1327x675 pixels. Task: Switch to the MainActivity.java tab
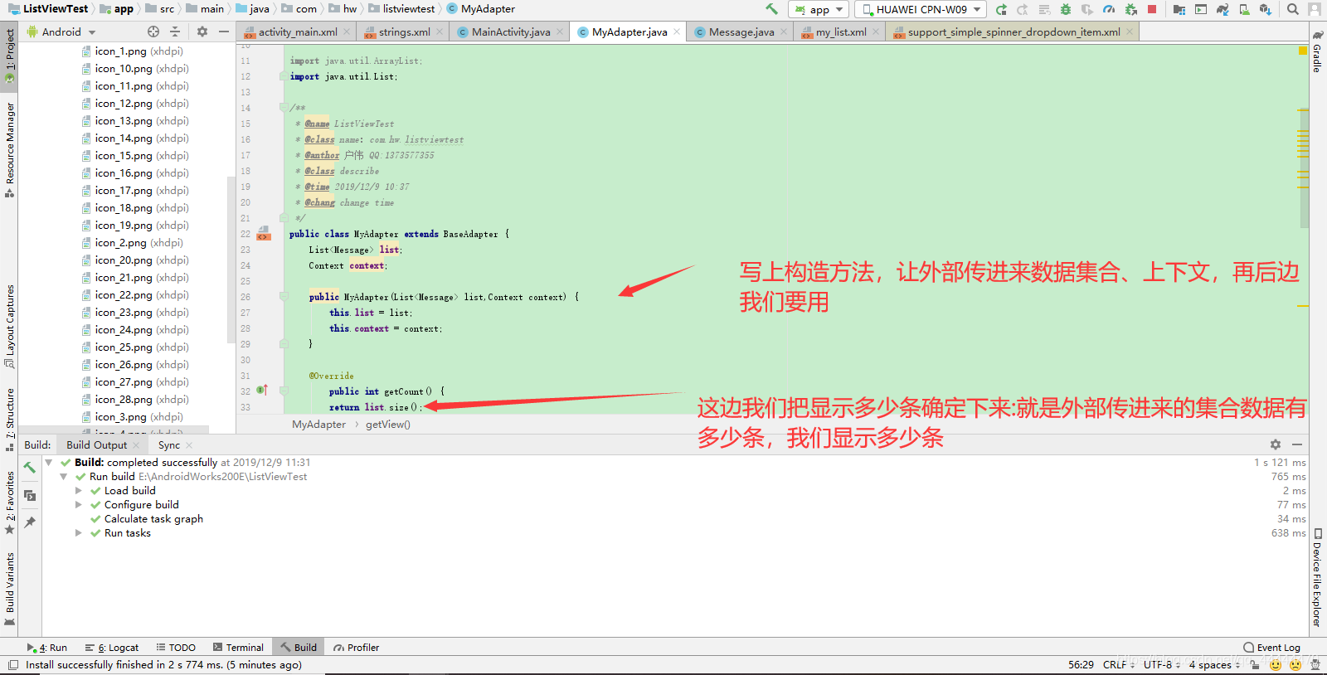(x=511, y=32)
